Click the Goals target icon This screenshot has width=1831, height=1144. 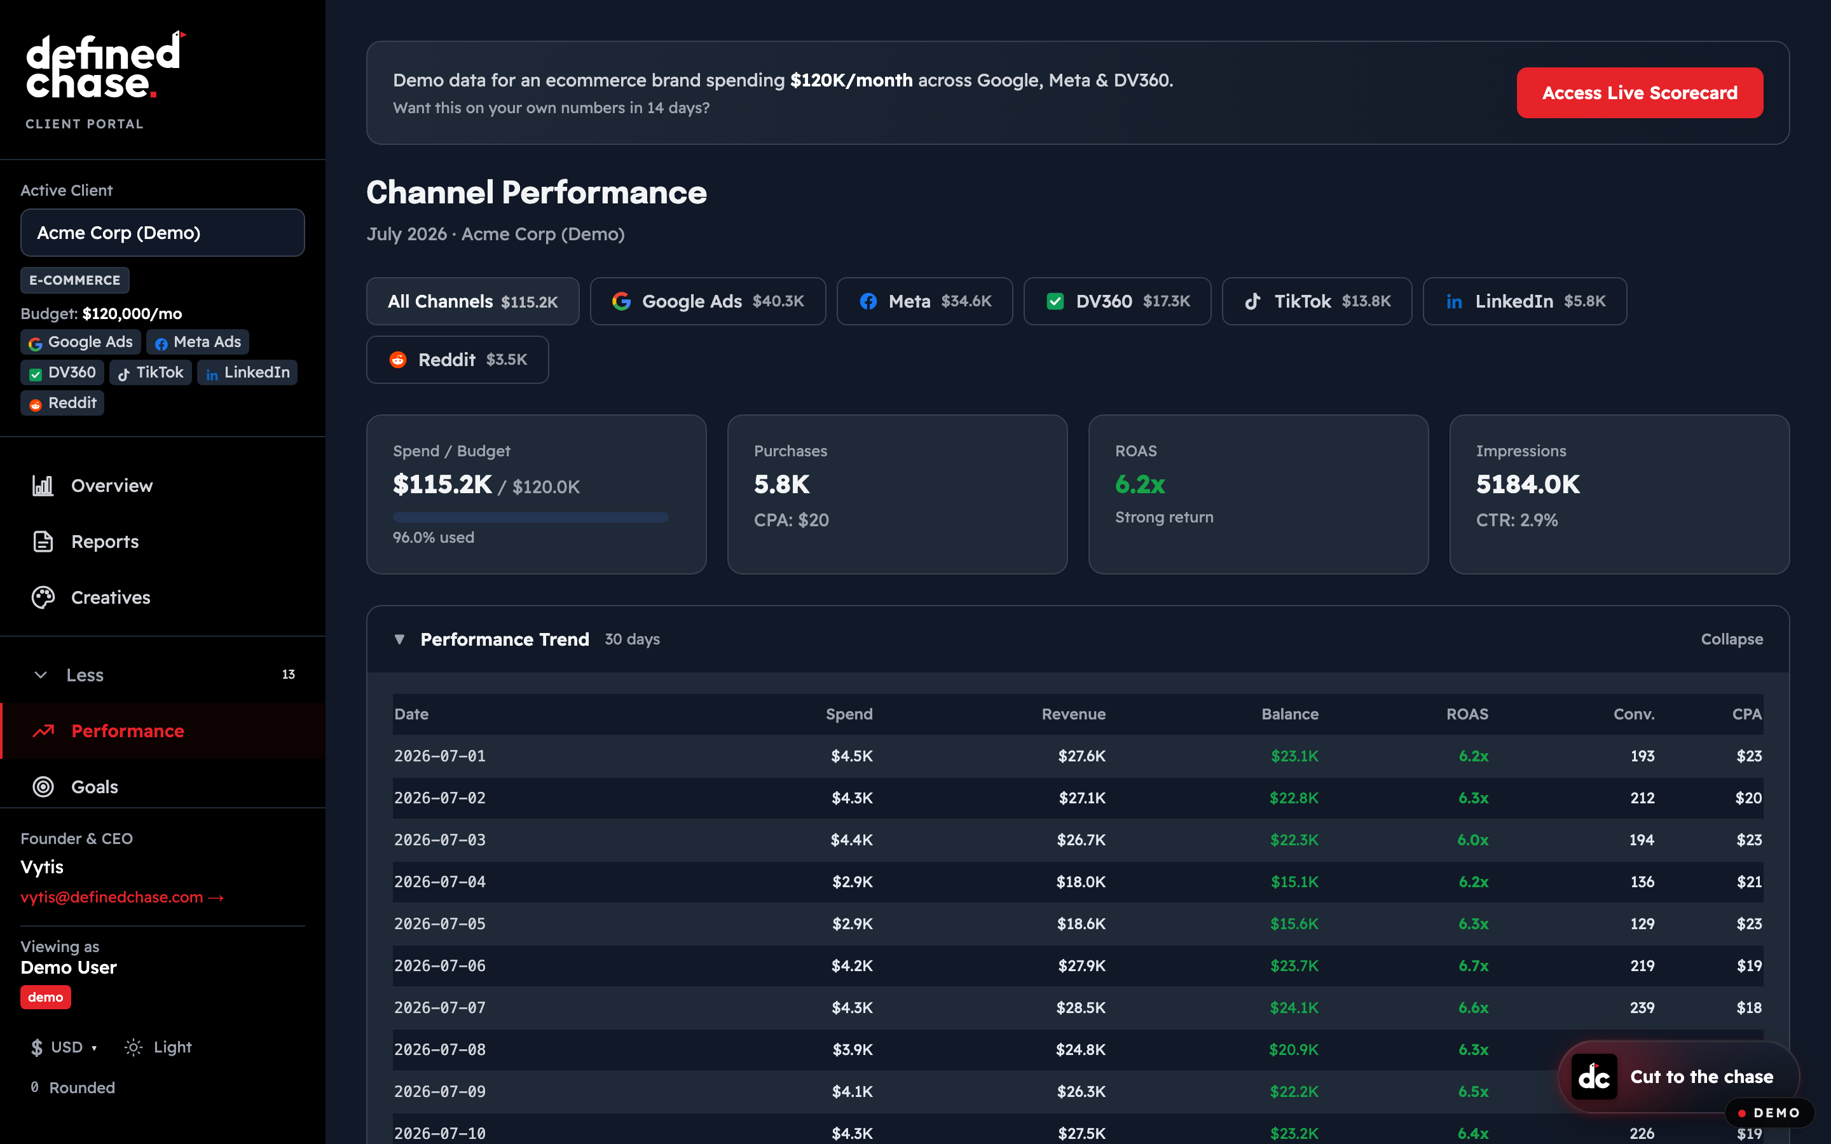[43, 787]
